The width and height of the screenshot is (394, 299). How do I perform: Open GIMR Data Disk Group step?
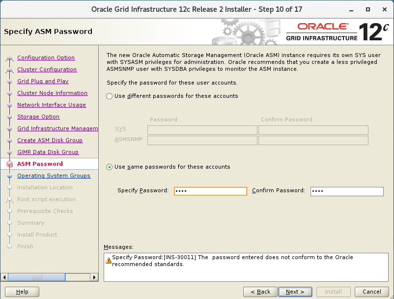(x=48, y=152)
